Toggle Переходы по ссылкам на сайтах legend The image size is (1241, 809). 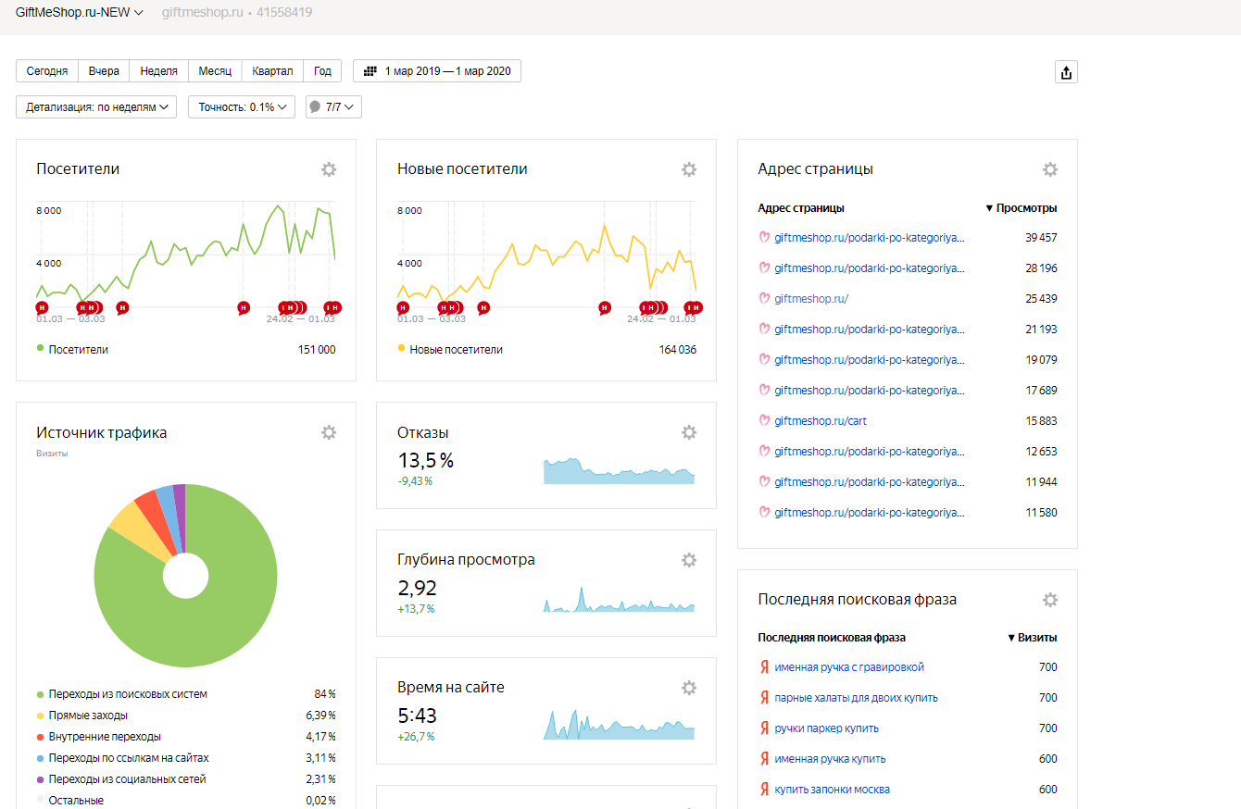(123, 758)
